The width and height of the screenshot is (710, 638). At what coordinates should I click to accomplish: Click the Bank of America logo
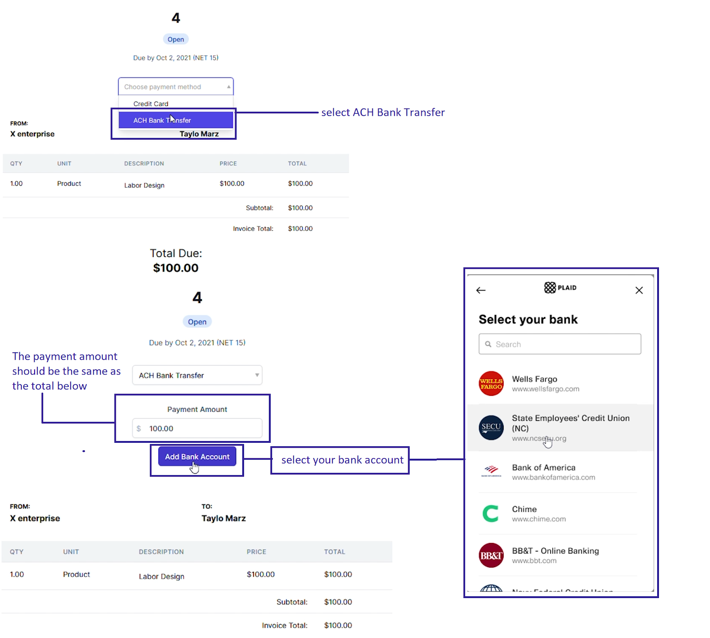tap(491, 472)
